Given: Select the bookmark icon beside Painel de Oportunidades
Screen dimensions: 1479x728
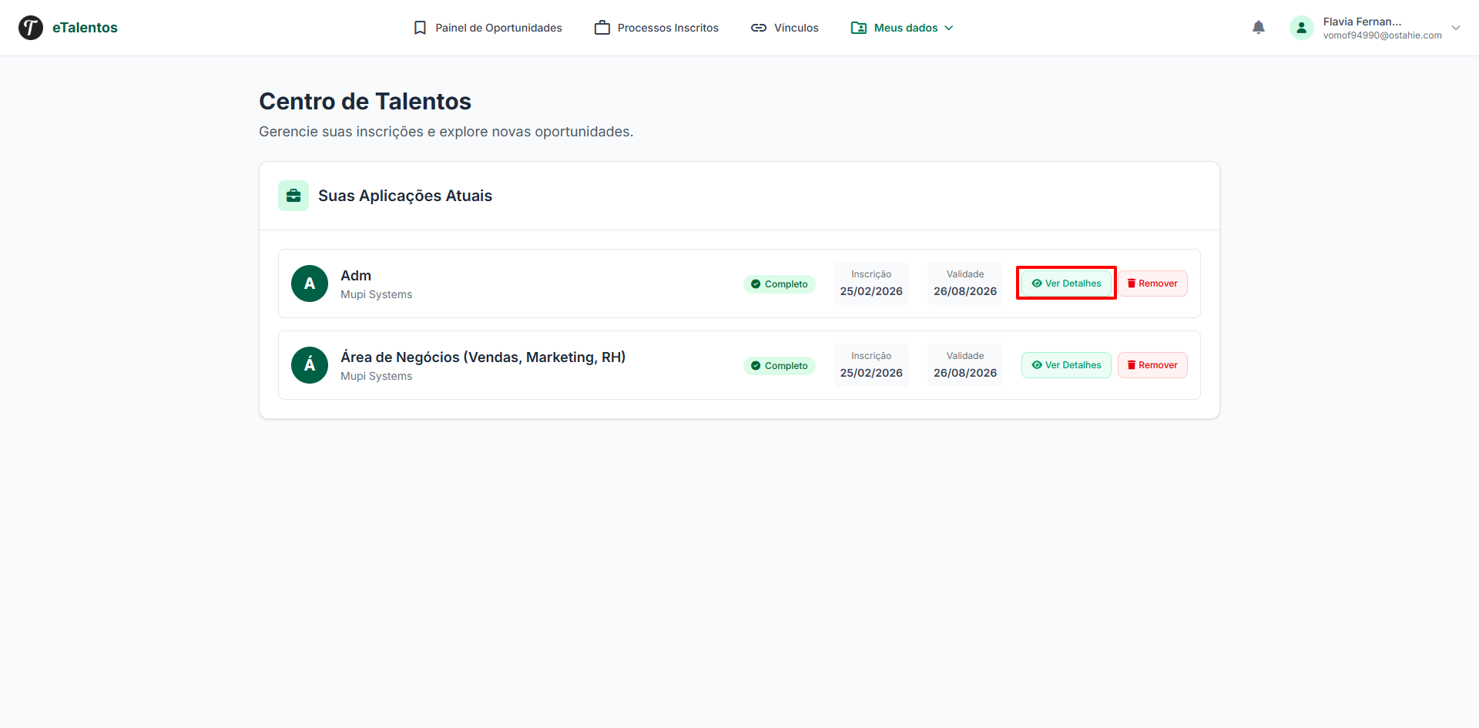Looking at the screenshot, I should pos(420,27).
